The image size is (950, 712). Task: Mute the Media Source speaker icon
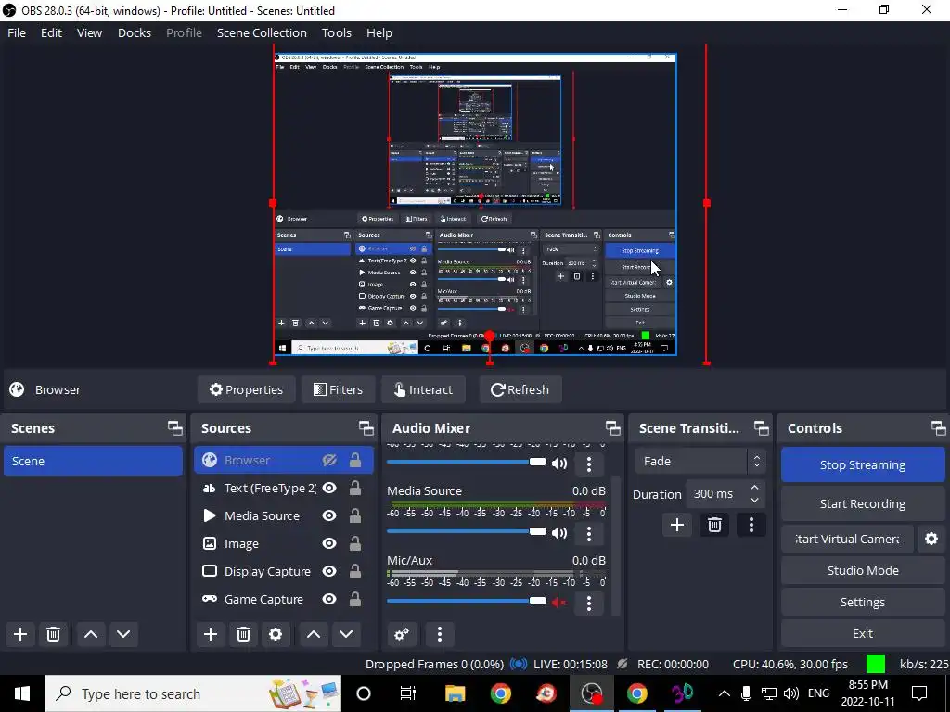pyautogui.click(x=559, y=533)
